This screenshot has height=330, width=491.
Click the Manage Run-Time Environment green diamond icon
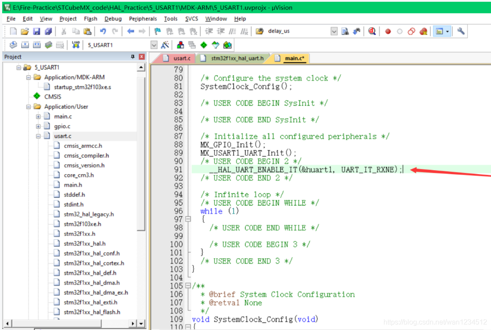(203, 45)
